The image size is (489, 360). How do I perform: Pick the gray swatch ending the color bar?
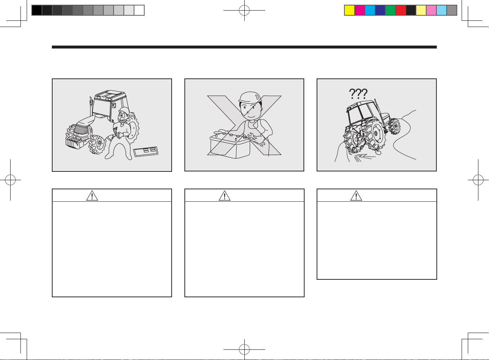pyautogui.click(x=452, y=10)
